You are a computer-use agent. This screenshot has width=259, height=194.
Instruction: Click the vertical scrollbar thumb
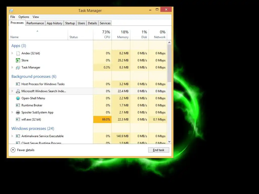[x=169, y=63]
